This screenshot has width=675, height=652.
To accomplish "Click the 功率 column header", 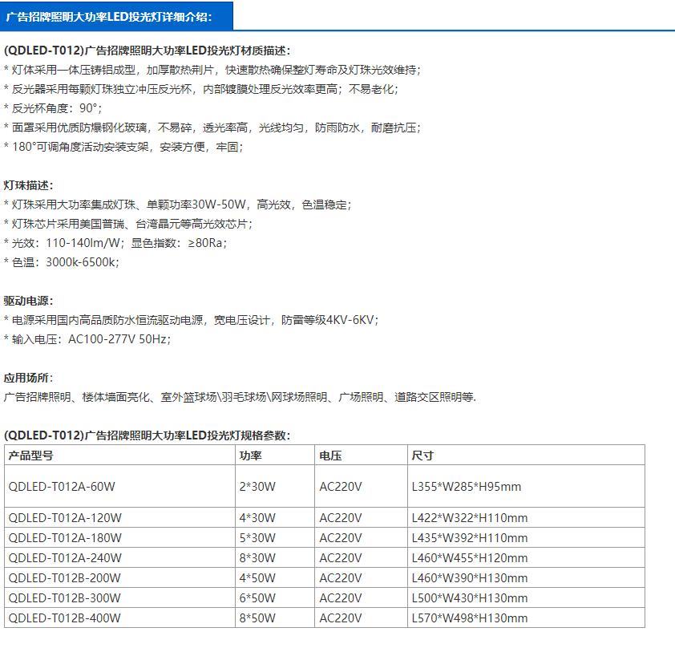I will click(x=275, y=456).
